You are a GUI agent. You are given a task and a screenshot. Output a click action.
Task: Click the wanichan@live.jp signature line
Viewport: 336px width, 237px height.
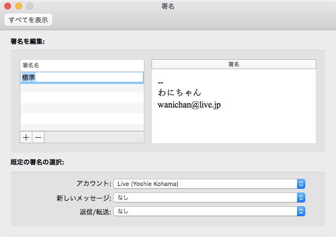(x=189, y=105)
